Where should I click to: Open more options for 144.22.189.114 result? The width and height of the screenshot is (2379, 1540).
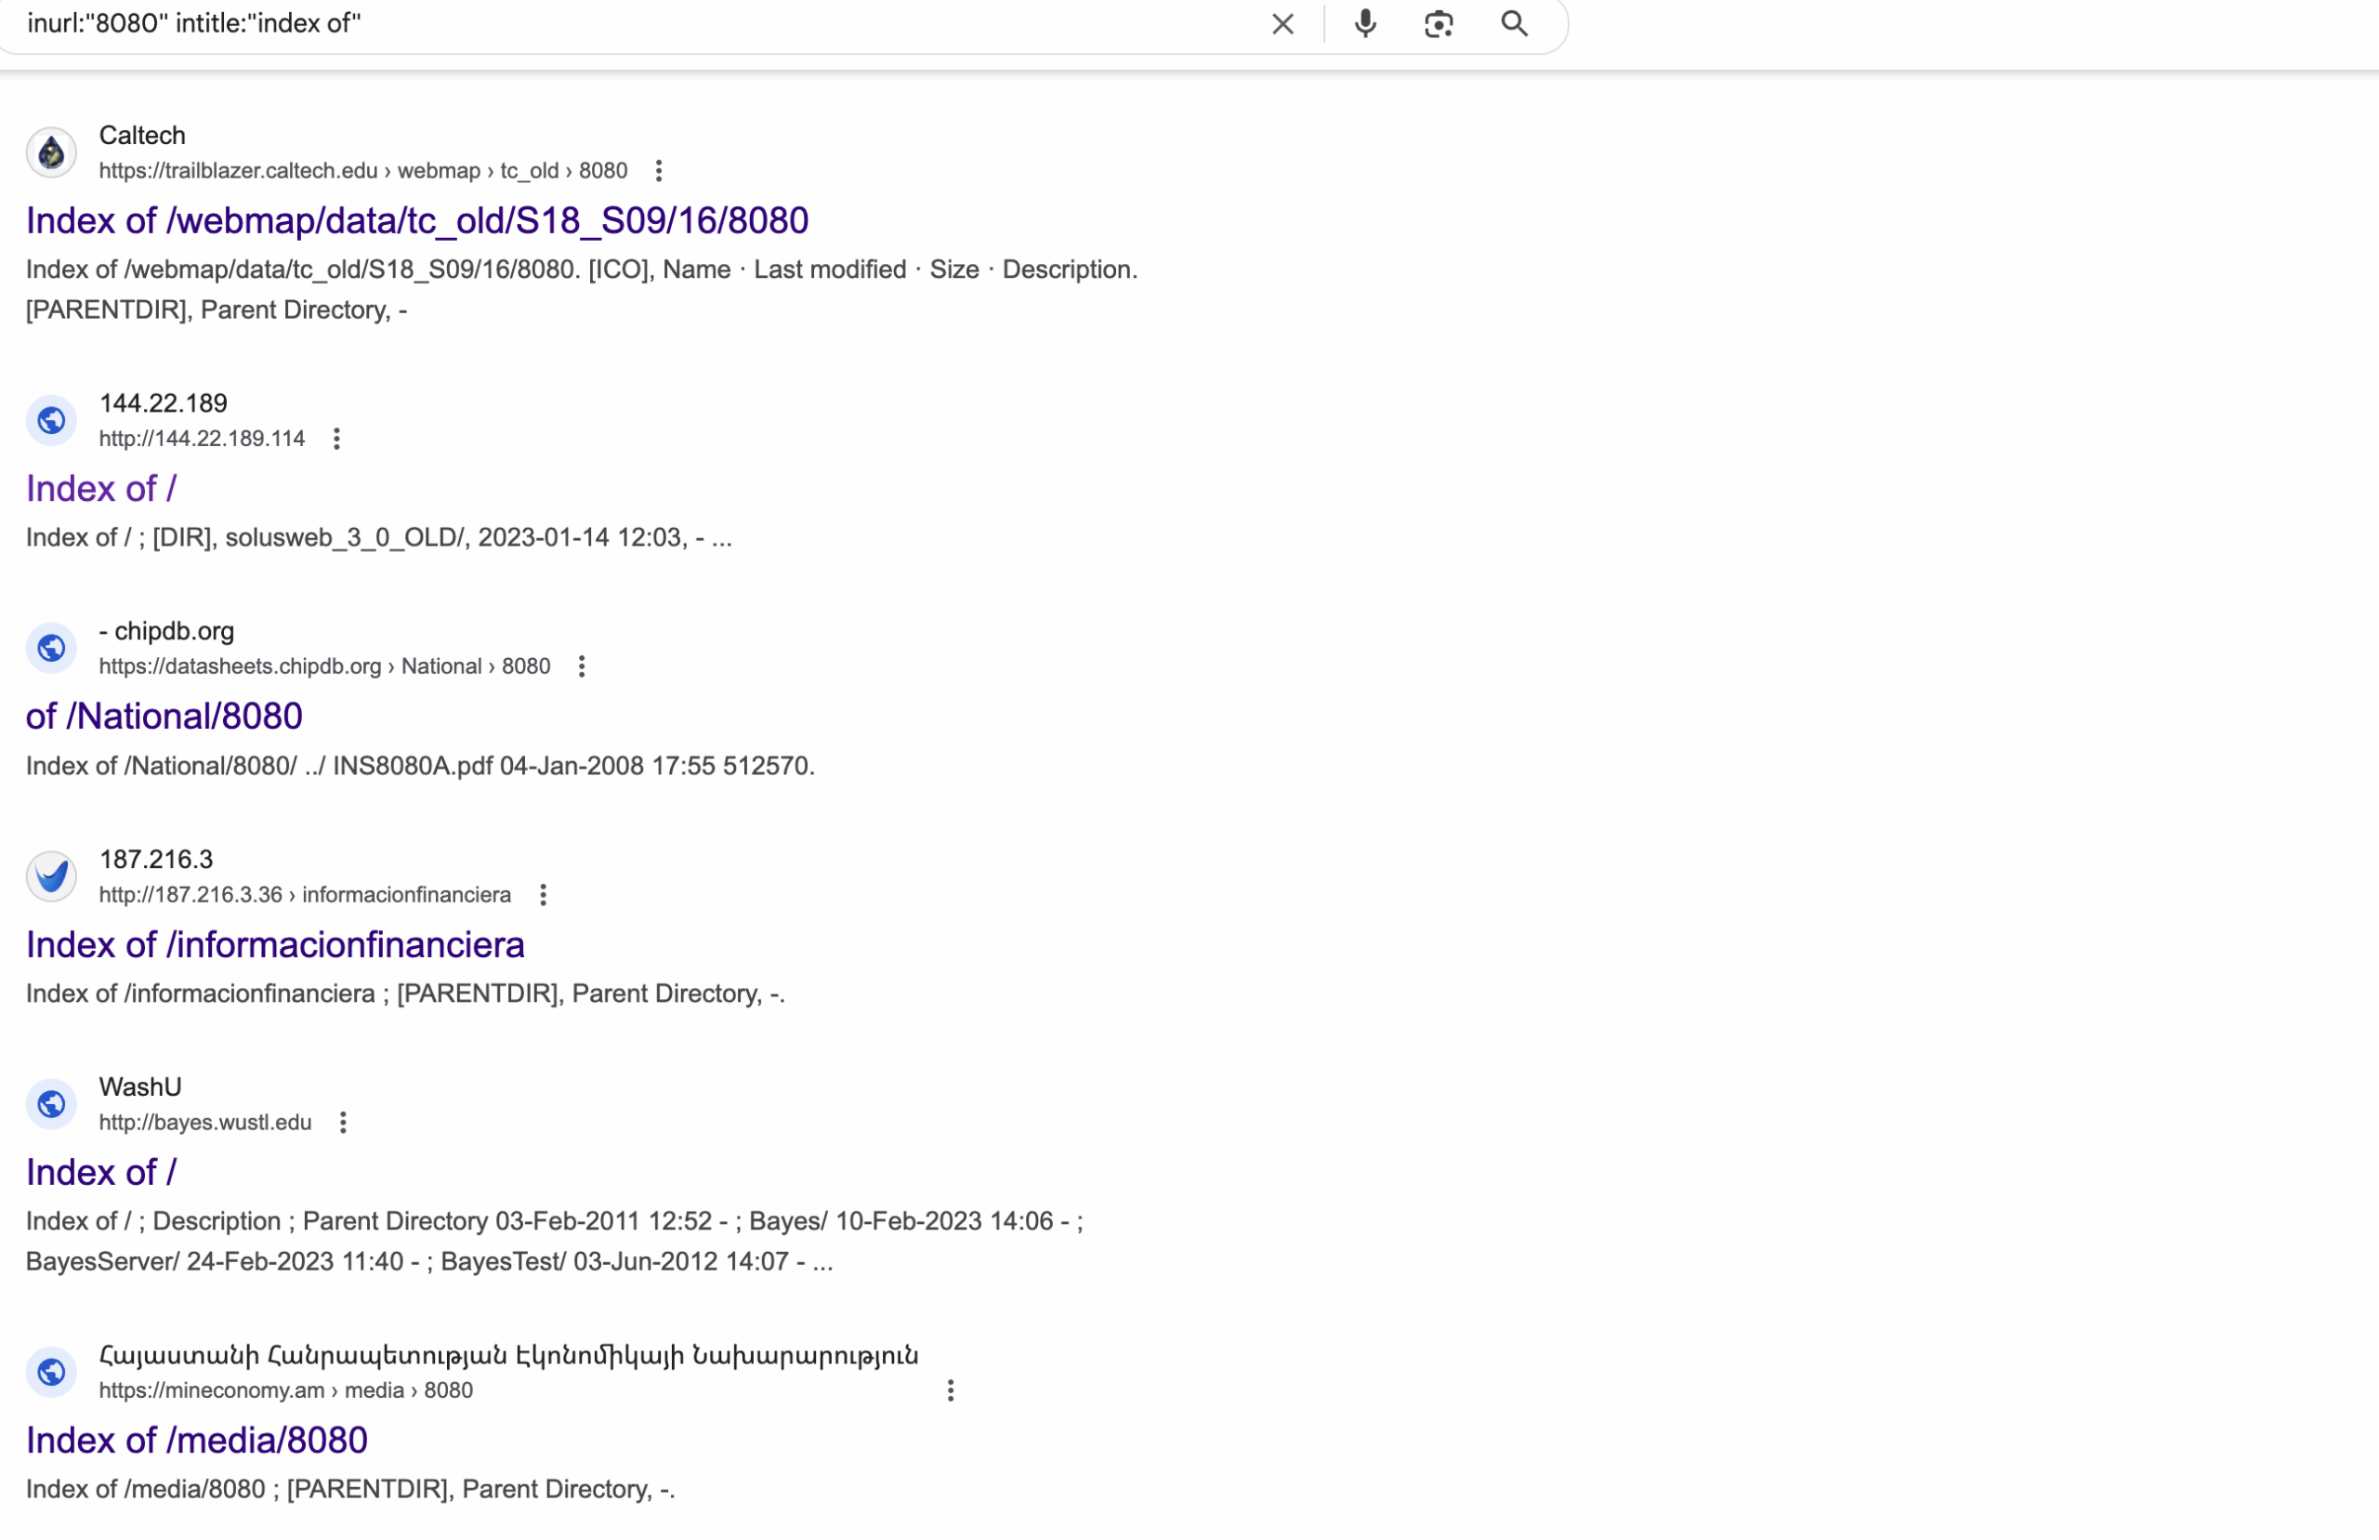336,439
